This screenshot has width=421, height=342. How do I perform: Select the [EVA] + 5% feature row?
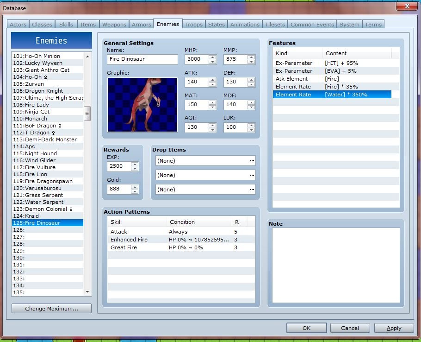click(332, 71)
